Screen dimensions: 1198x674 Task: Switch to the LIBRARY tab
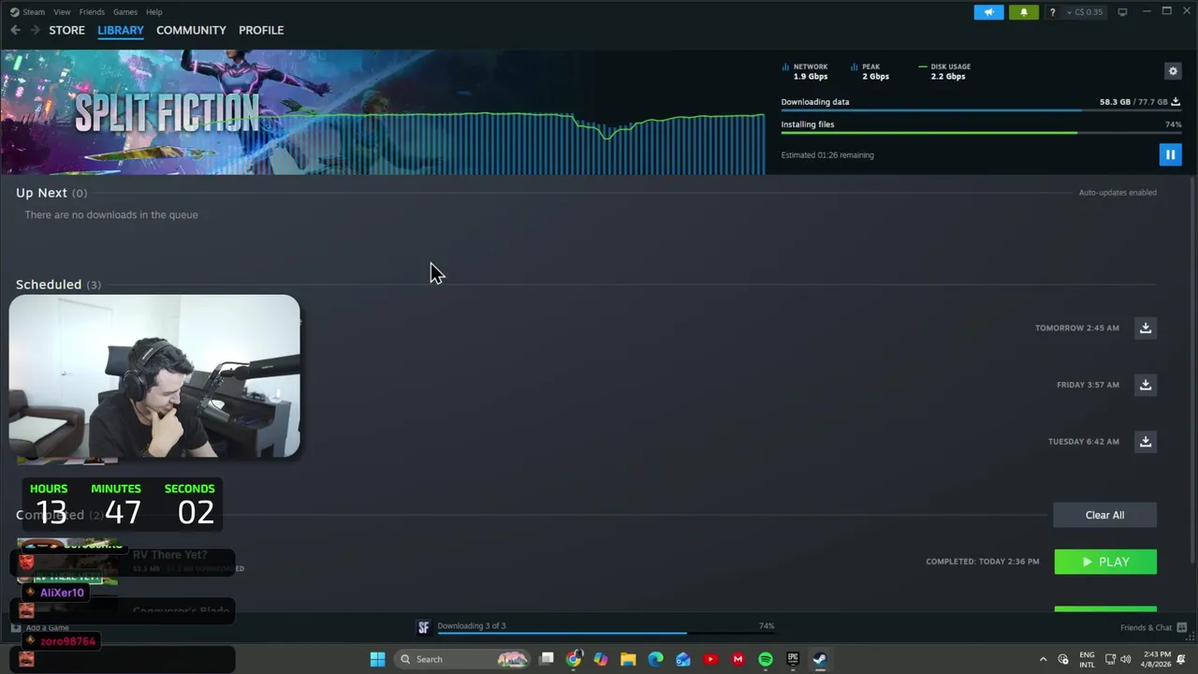click(x=121, y=30)
